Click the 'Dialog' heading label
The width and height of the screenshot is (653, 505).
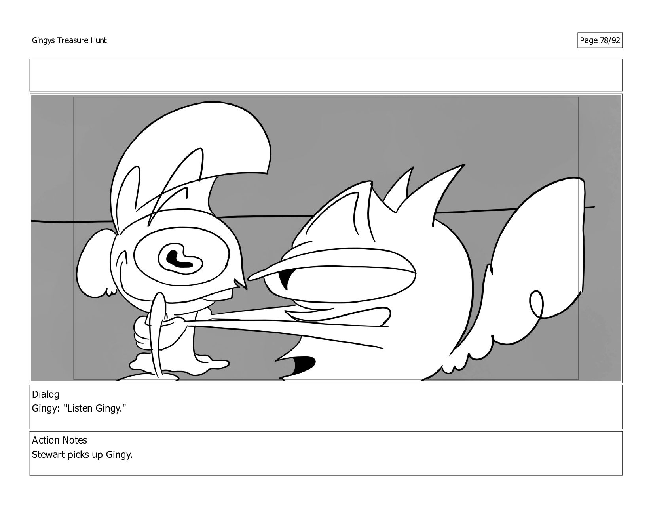pos(46,394)
